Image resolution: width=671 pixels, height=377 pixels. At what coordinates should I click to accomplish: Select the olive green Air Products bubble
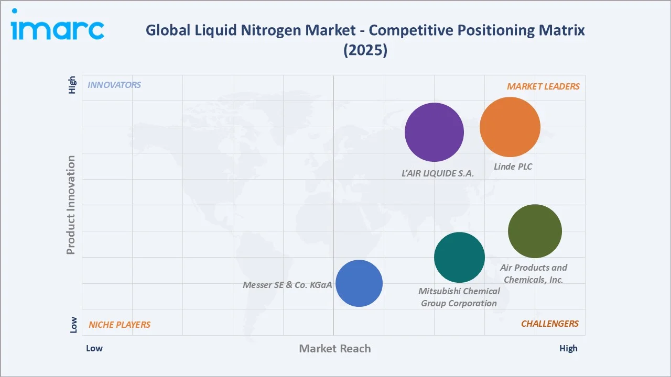pos(535,231)
